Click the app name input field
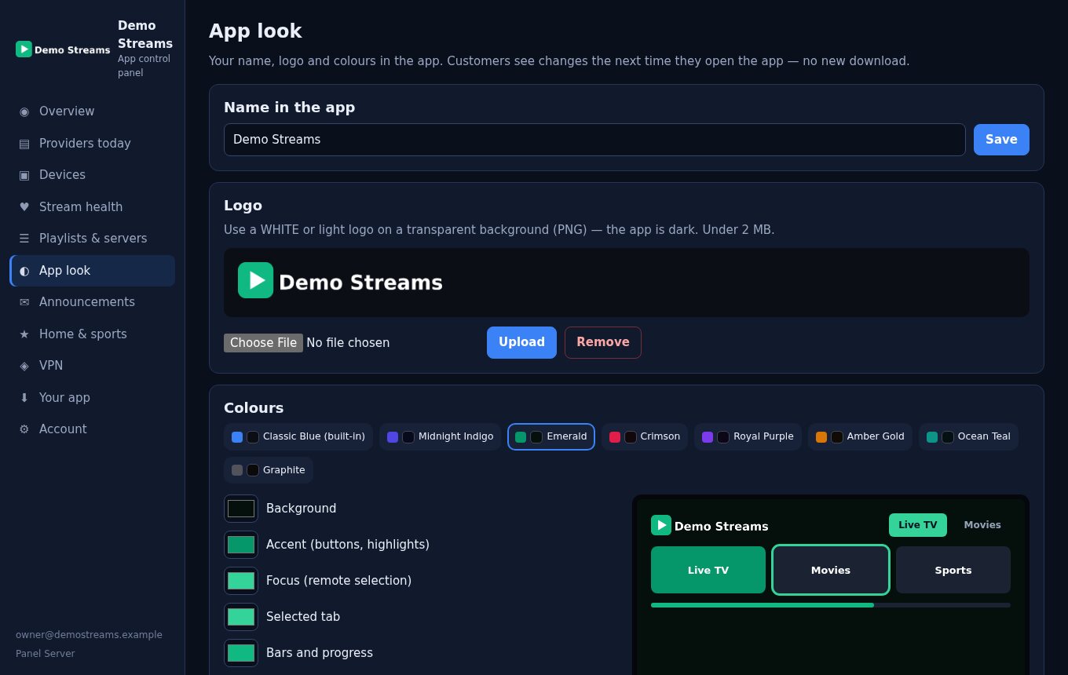This screenshot has height=675, width=1068. 594,140
